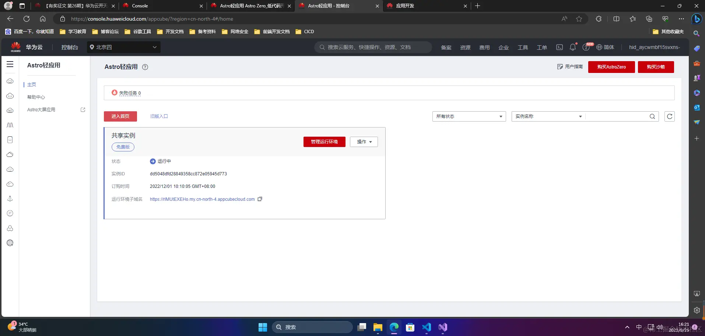
Task: Switch to the Console browser tab
Action: [162, 6]
